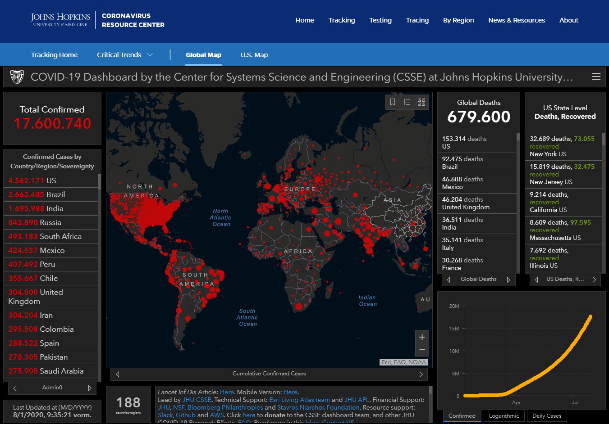Click left arrow beside Cumulative Confirmed Cases
The height and width of the screenshot is (424, 609).
click(118, 374)
